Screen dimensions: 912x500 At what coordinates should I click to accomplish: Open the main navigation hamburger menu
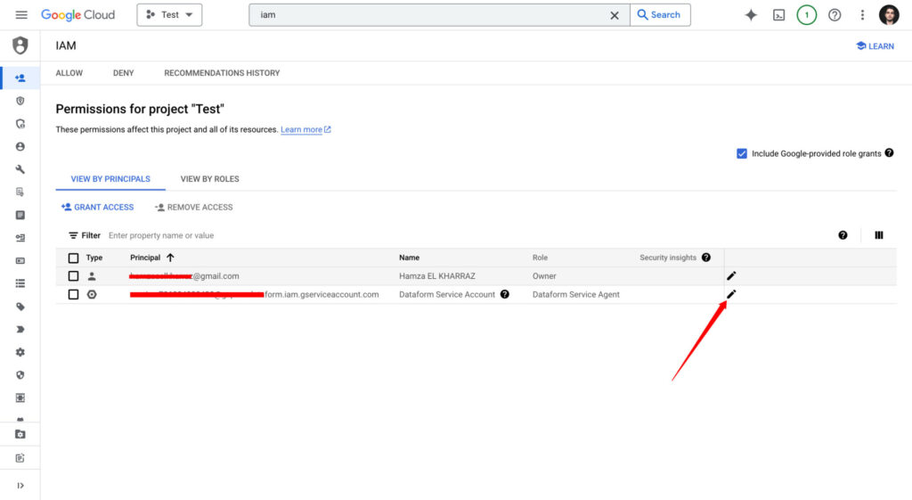21,15
